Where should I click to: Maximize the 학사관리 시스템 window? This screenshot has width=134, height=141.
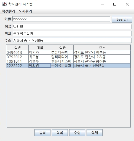[x=115, y=4]
